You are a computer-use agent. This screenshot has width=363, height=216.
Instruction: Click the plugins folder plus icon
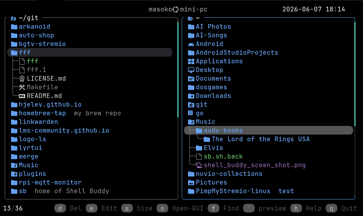14,174
